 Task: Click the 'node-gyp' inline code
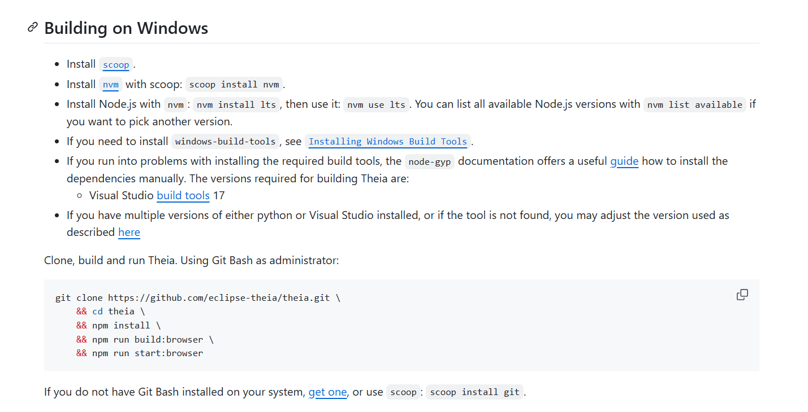[x=430, y=162]
